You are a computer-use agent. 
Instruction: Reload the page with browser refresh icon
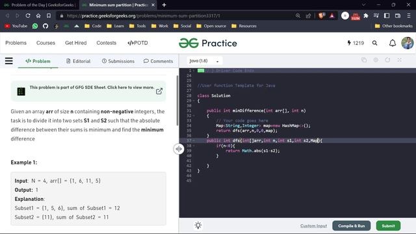pos(28,16)
